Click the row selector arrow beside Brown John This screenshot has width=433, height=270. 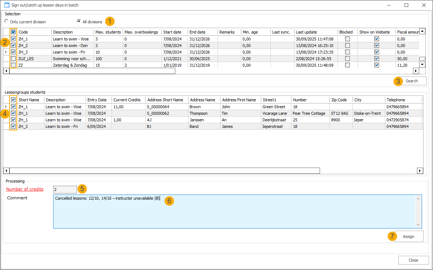tap(6, 107)
